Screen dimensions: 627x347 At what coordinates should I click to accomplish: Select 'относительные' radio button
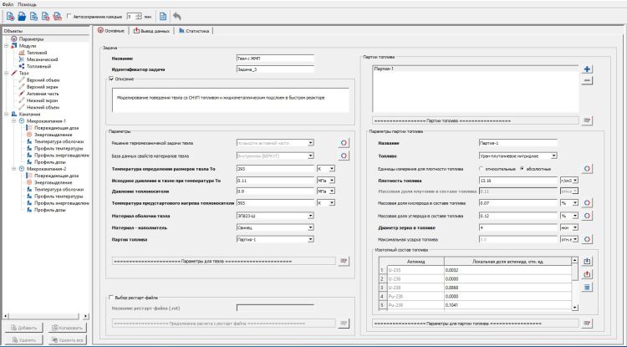[481, 169]
